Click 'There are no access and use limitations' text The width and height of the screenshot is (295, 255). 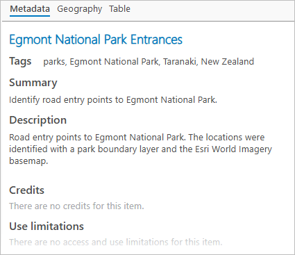tap(116, 242)
